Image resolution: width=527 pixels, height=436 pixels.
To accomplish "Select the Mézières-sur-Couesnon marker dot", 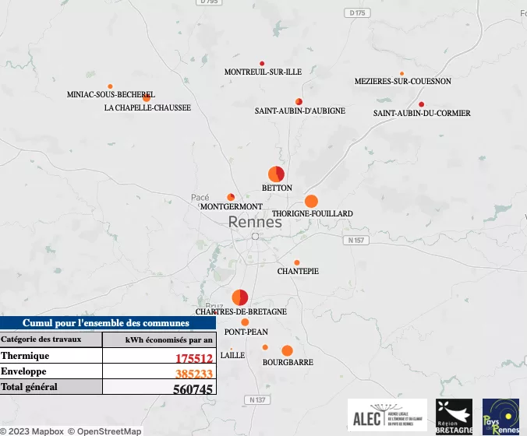I will click(402, 74).
